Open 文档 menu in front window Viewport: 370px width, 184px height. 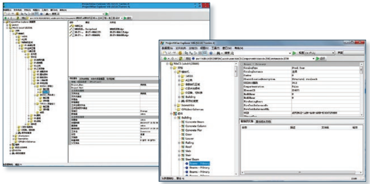pyautogui.click(x=192, y=48)
